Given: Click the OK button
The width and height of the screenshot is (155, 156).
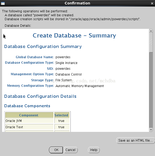Looking at the screenshot, I should coord(56,150).
